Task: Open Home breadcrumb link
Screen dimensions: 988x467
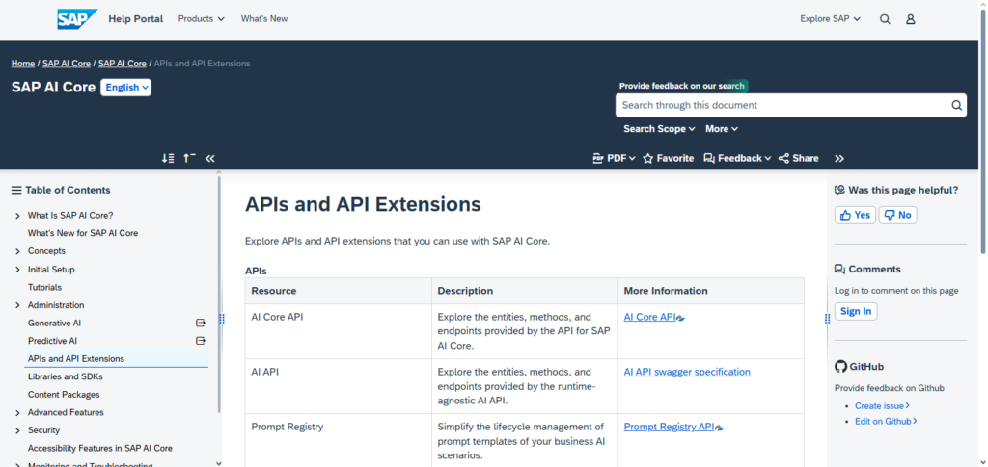Action: point(23,64)
